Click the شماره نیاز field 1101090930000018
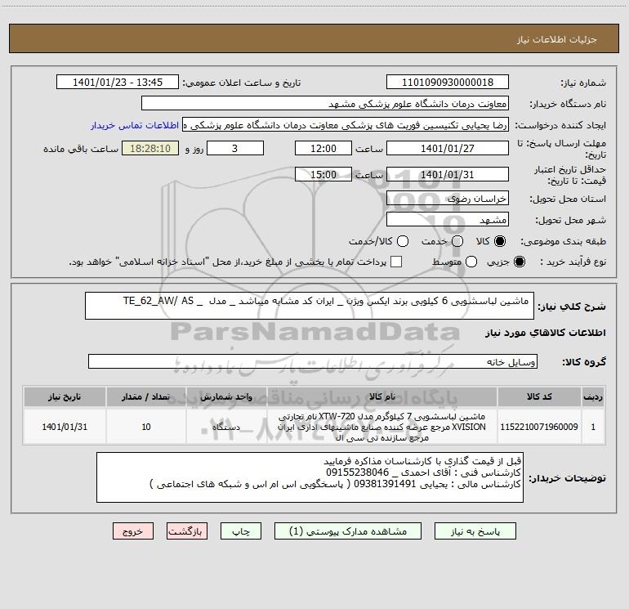The height and width of the screenshot is (609, 629). pyautogui.click(x=448, y=83)
